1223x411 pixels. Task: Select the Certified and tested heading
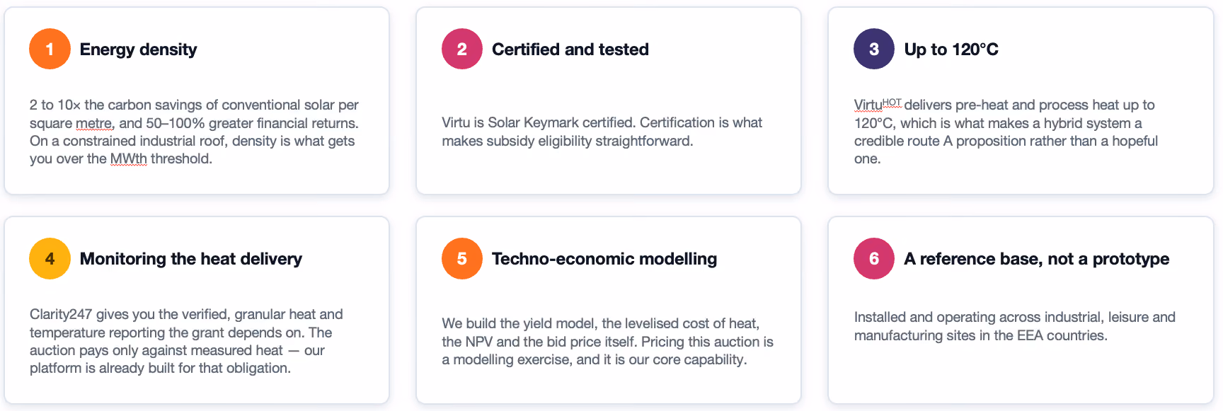point(570,50)
